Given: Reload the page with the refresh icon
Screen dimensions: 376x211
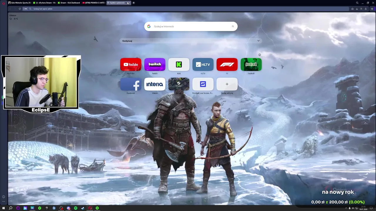Looking at the screenshot, I should [20, 9].
